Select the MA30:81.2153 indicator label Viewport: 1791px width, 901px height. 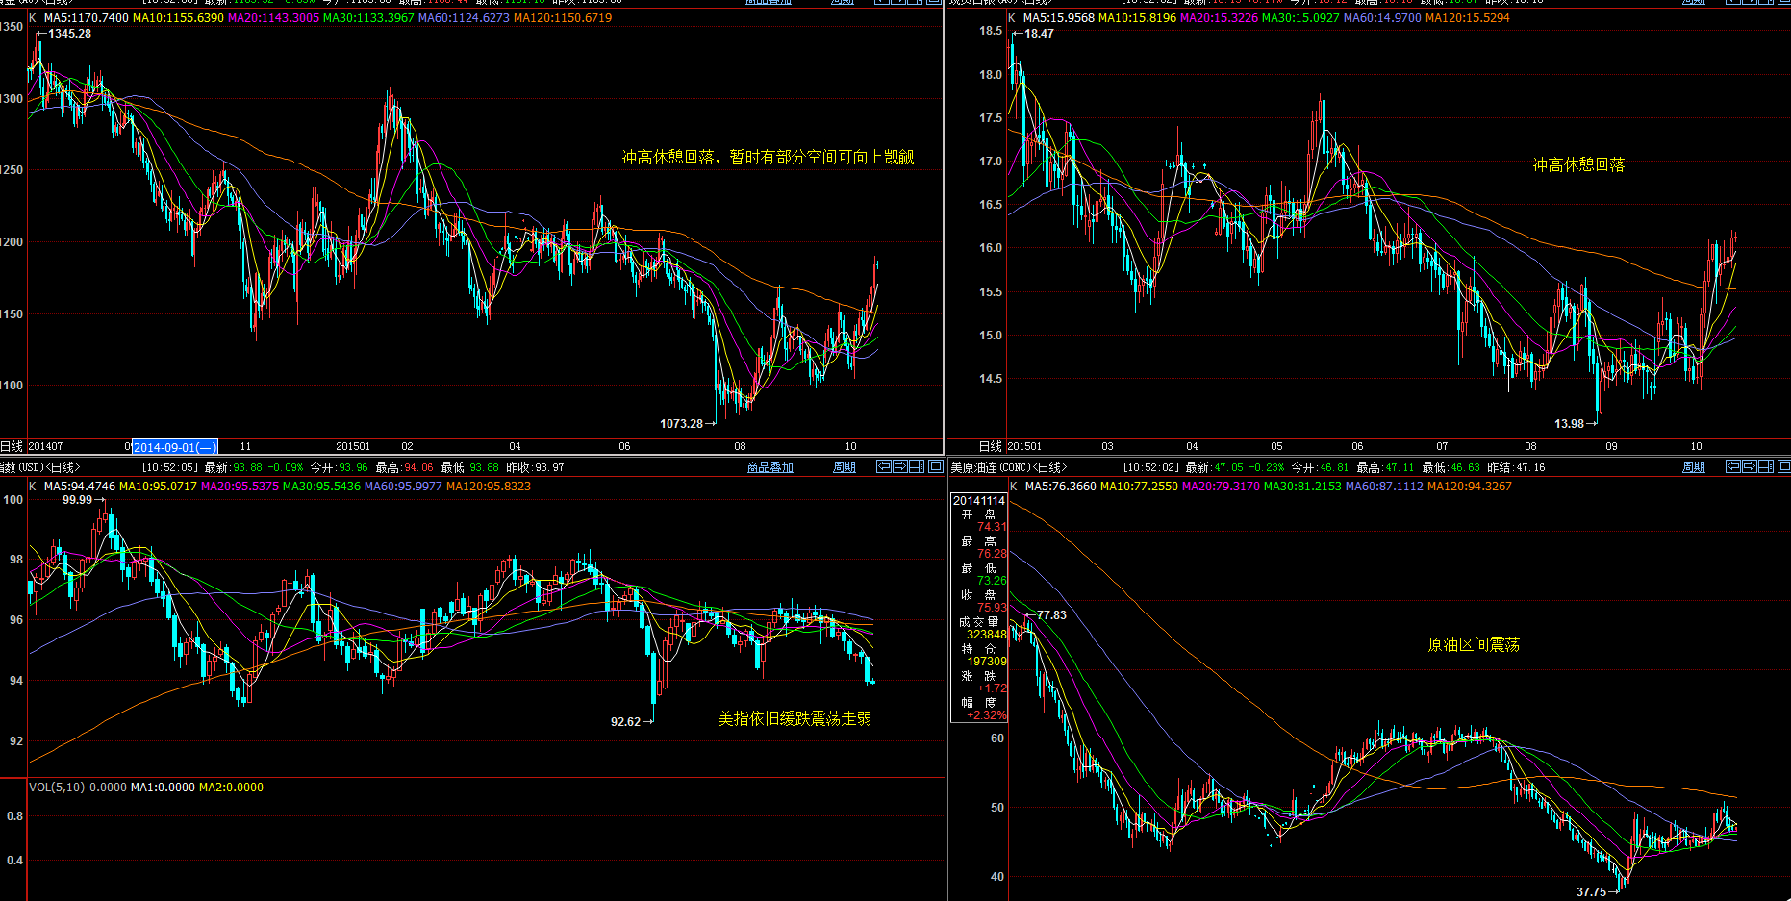1302,487
